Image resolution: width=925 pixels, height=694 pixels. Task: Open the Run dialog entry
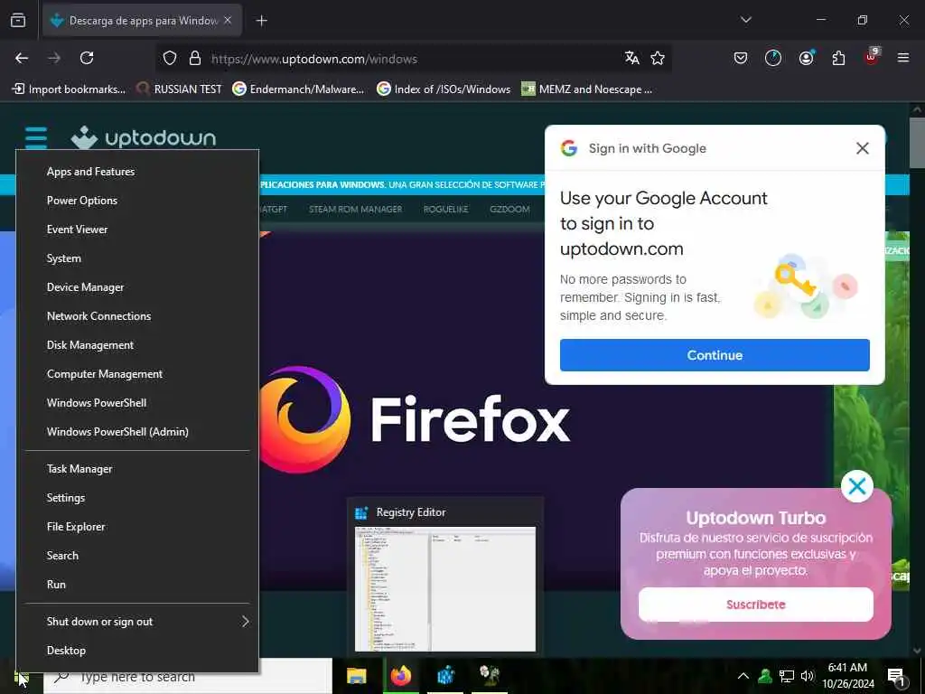[x=137, y=585]
